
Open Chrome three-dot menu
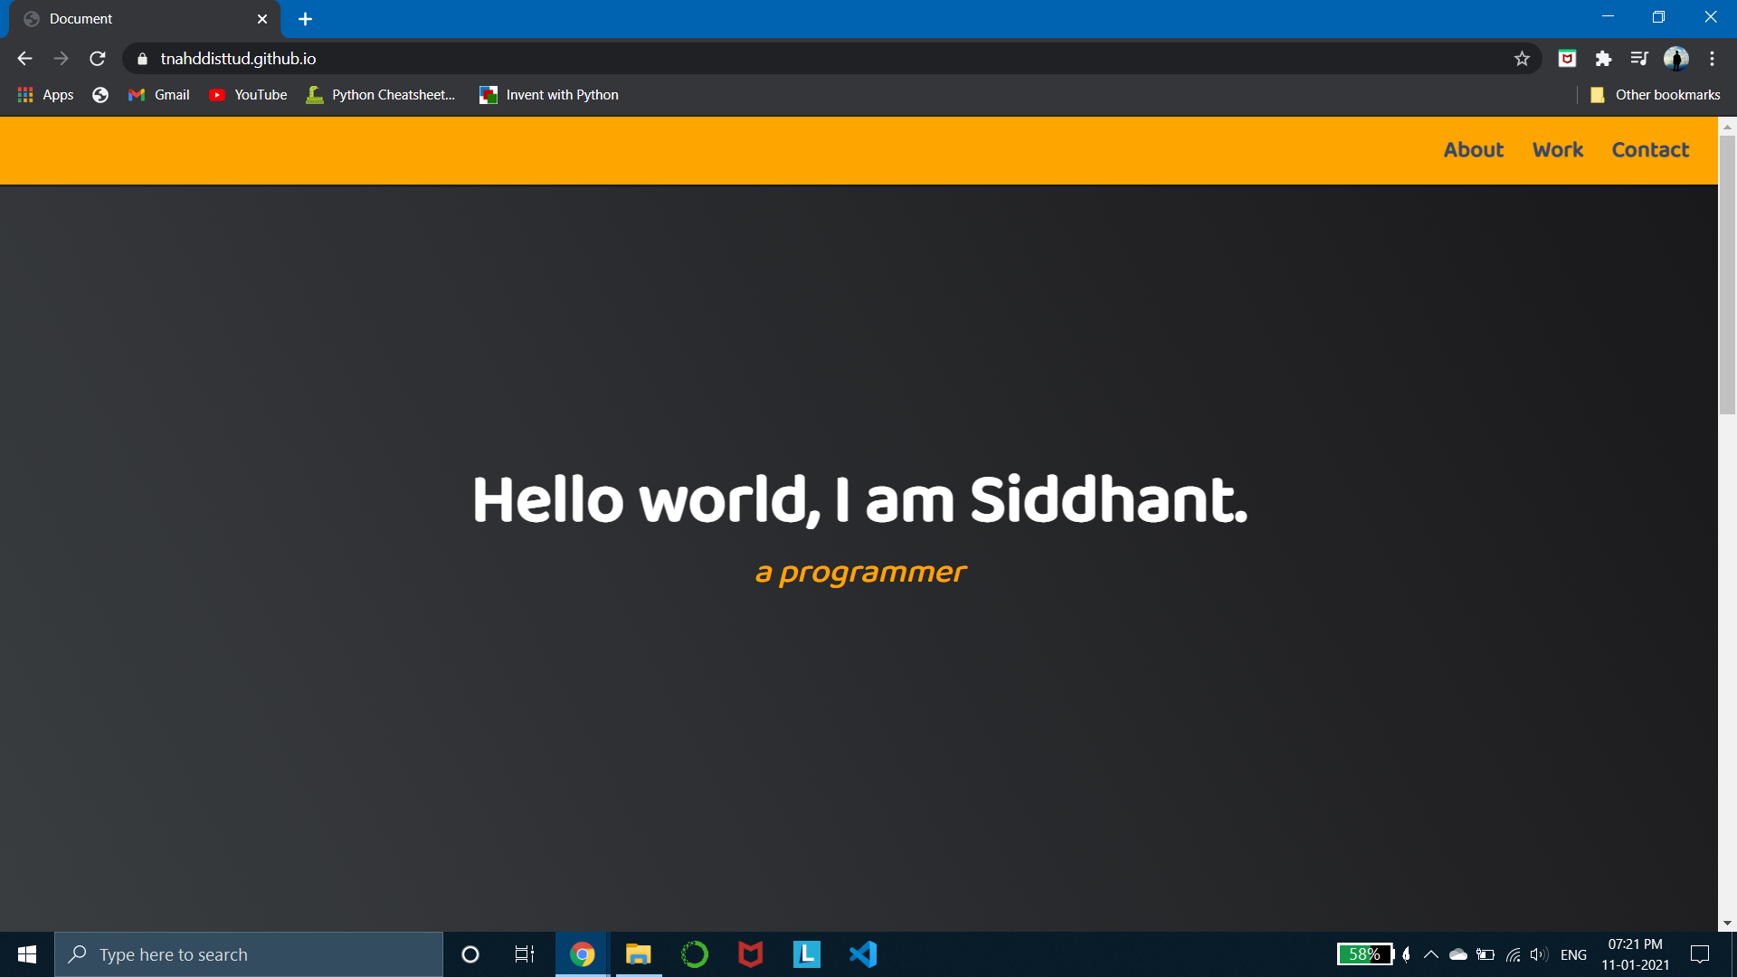pyautogui.click(x=1712, y=59)
